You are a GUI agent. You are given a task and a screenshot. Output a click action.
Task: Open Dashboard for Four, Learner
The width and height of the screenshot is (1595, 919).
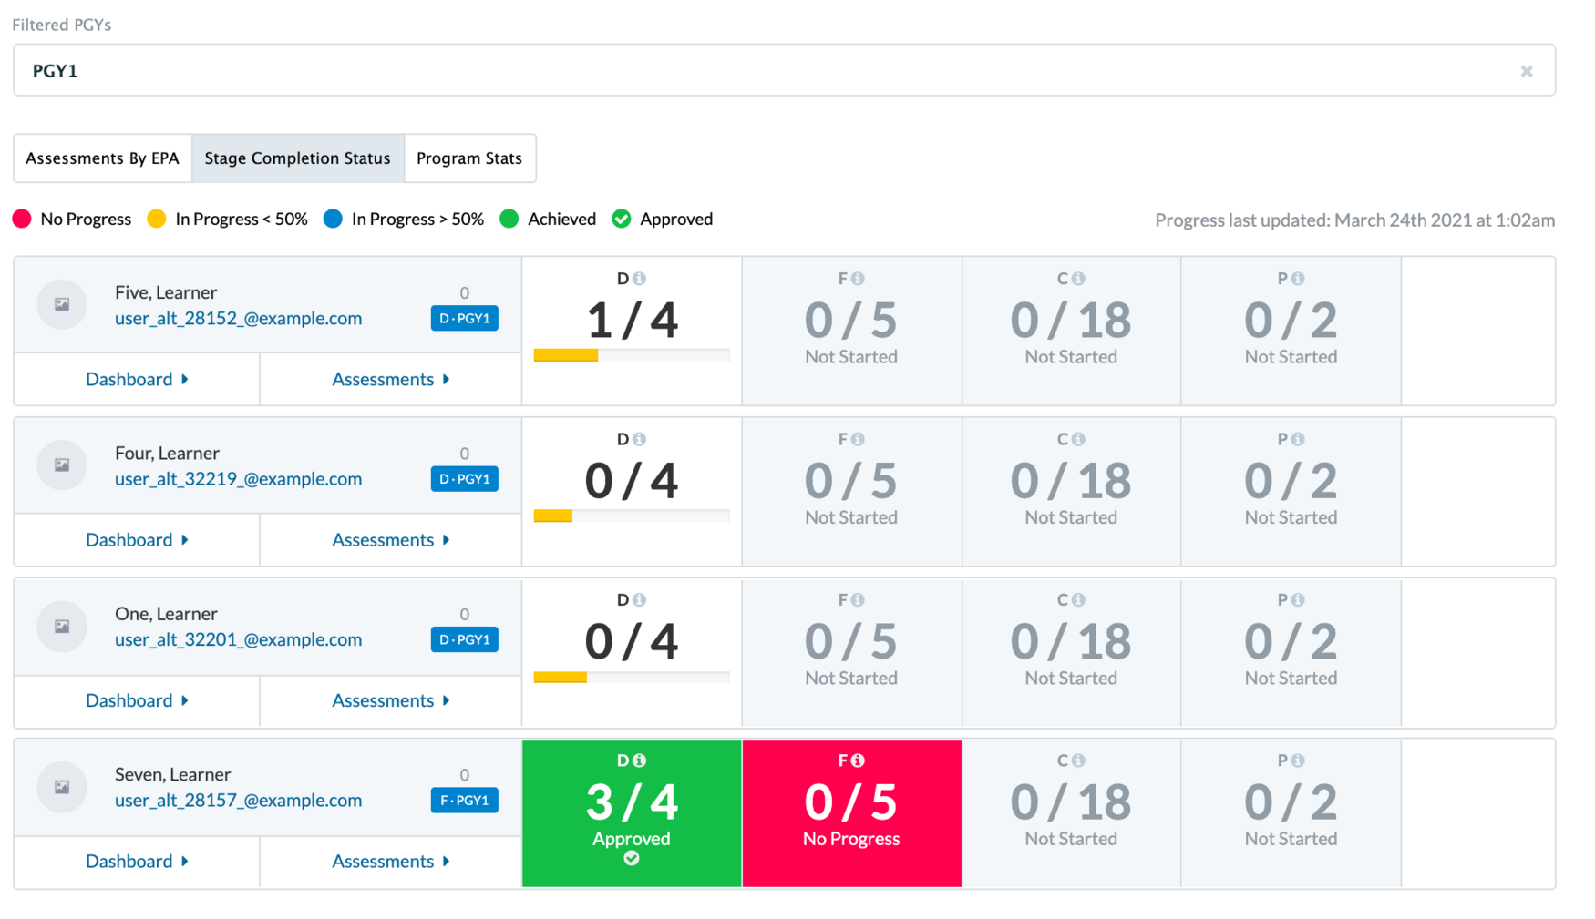(137, 540)
